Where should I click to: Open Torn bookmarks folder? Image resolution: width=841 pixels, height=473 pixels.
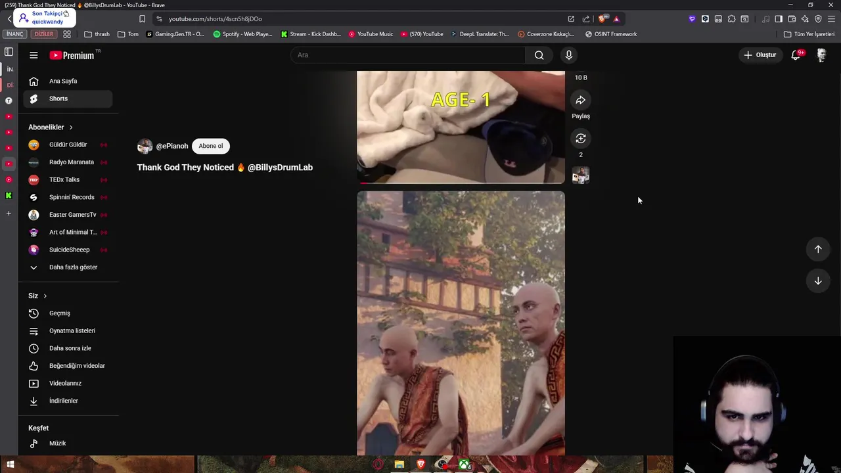coord(128,34)
